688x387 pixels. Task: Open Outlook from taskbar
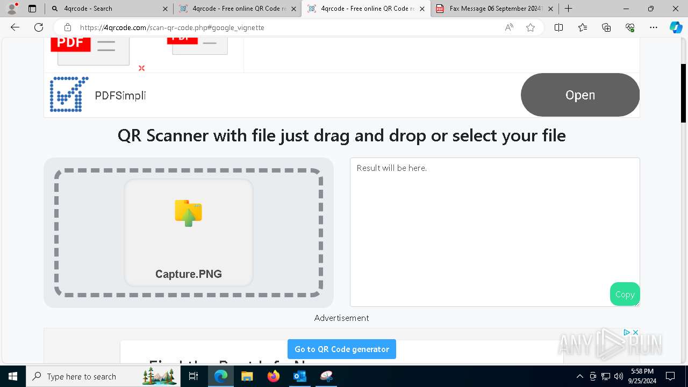coord(300,376)
